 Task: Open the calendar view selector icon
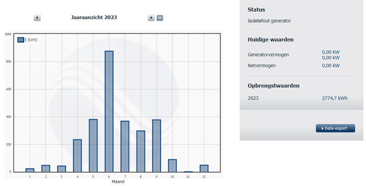coord(160,17)
